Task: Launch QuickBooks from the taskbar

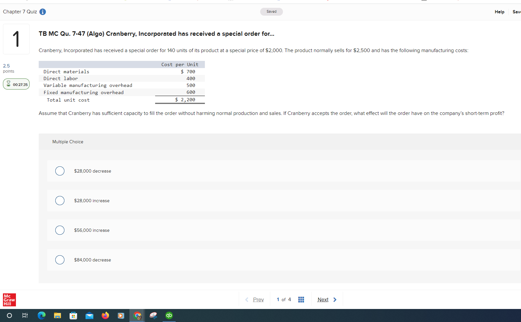Action: coord(169,315)
